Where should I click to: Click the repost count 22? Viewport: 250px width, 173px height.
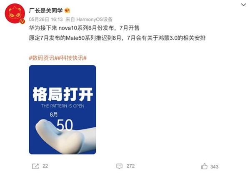click(x=45, y=166)
